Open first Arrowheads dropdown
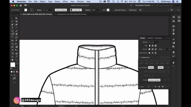 tap(155, 67)
